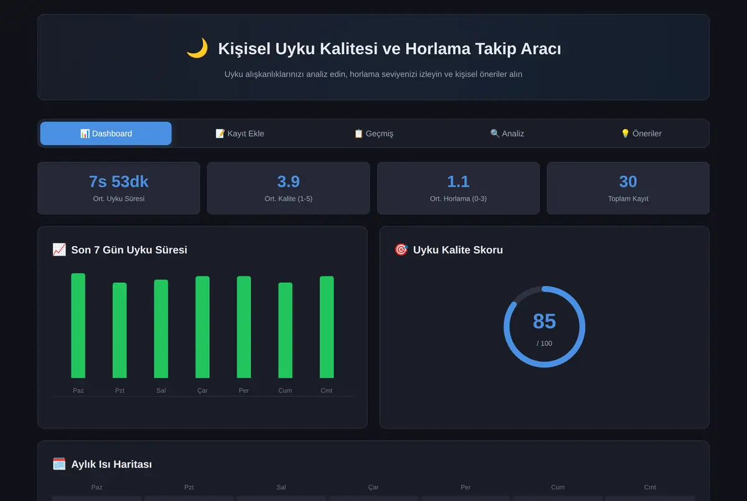Click the '1.1' snoring value

458,182
